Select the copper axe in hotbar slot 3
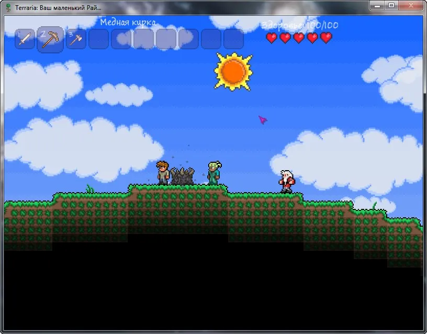427x334 pixels. click(76, 39)
